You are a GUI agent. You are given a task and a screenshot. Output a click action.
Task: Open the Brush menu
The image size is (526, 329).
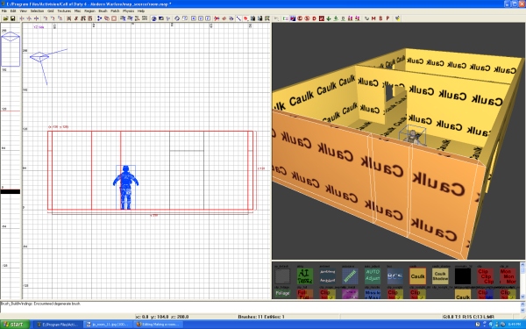click(103, 11)
